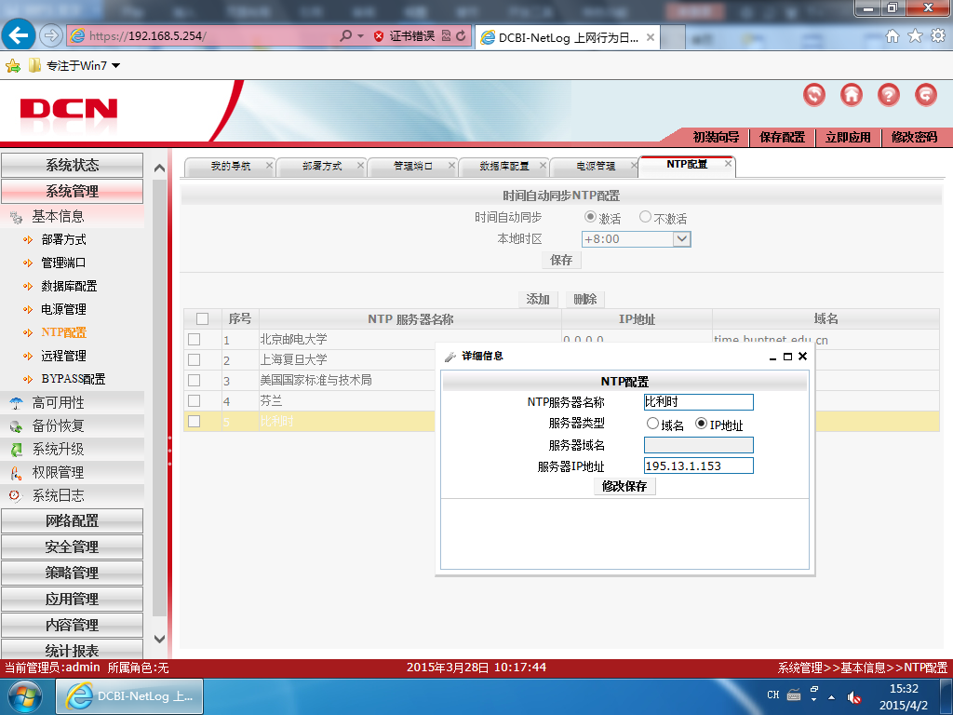
Task: Click the red circular logout icon
Action: tap(926, 95)
